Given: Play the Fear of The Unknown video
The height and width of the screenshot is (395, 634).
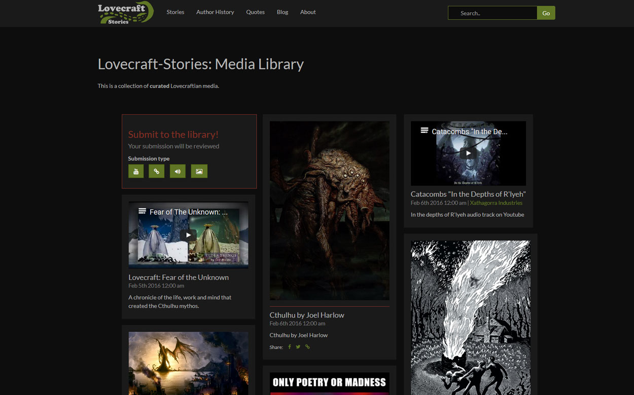Looking at the screenshot, I should tap(188, 235).
